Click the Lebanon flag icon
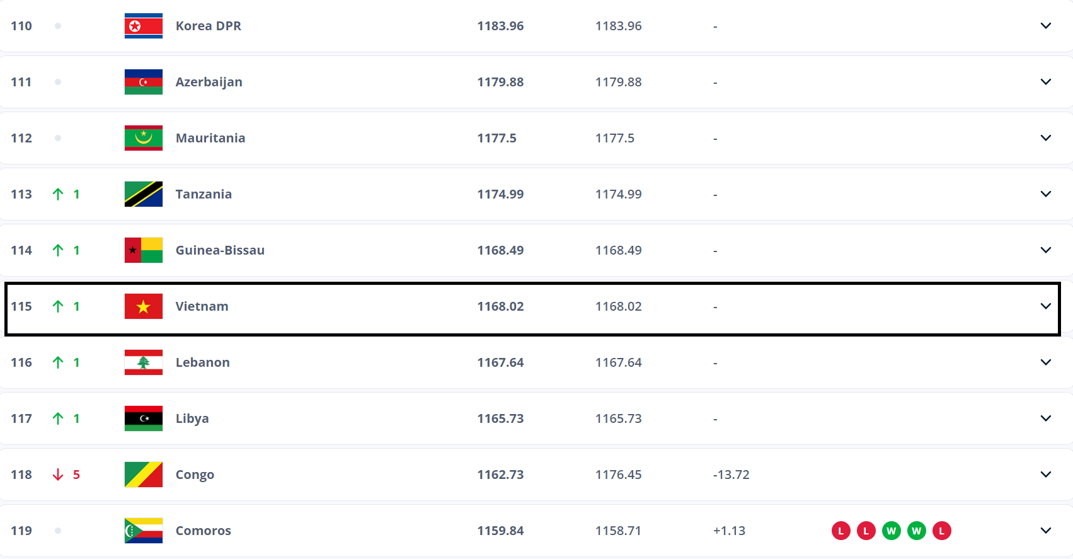 pyautogui.click(x=144, y=362)
